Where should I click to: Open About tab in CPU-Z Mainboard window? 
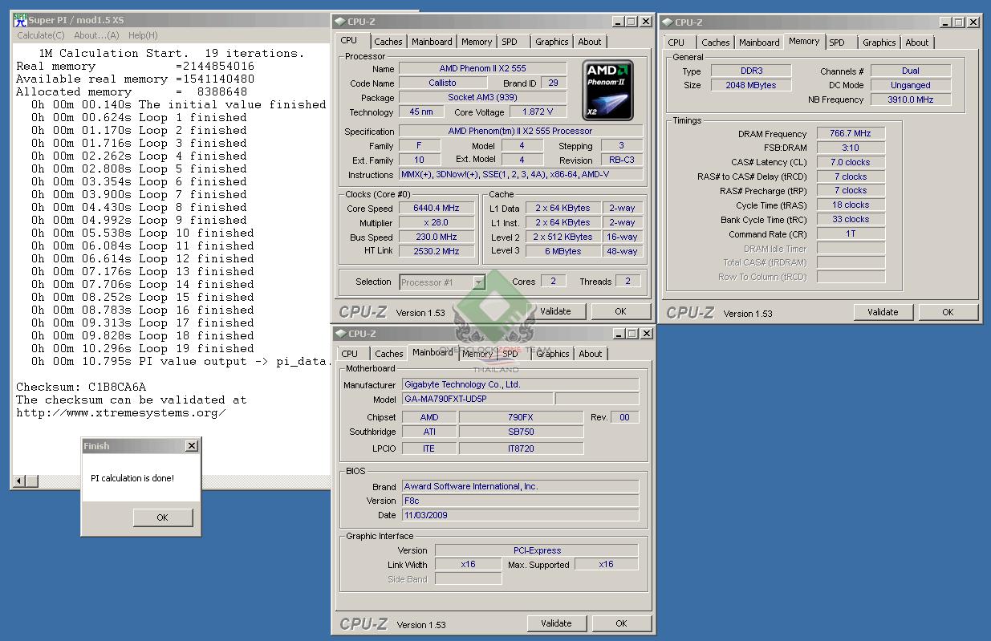(591, 354)
